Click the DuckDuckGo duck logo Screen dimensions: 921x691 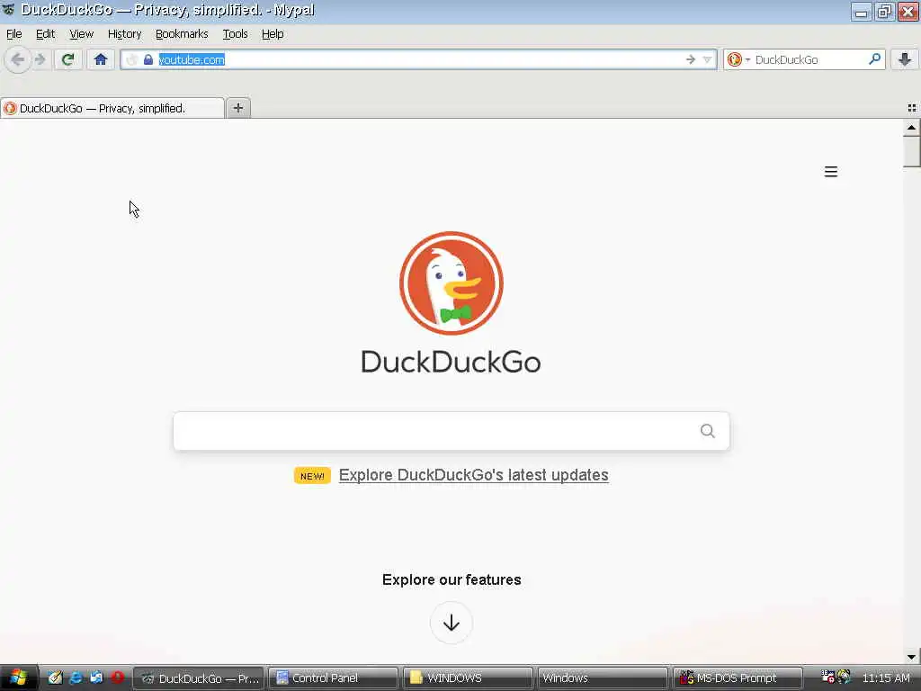(452, 283)
